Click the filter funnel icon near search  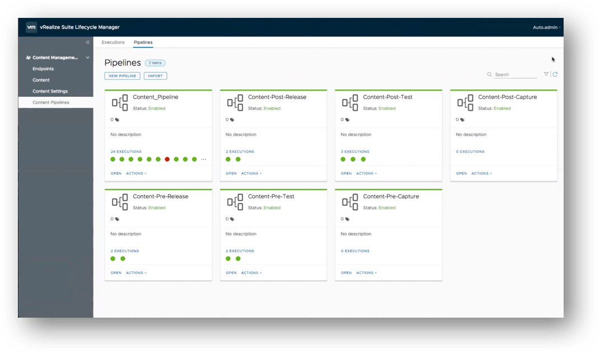click(x=546, y=74)
